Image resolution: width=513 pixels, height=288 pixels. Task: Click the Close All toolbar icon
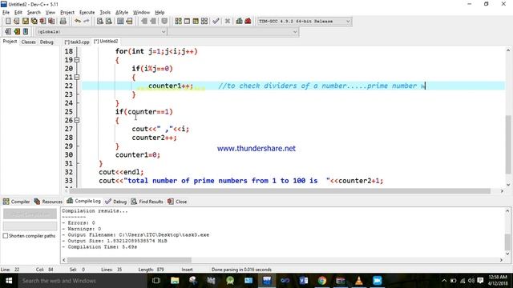(51, 22)
